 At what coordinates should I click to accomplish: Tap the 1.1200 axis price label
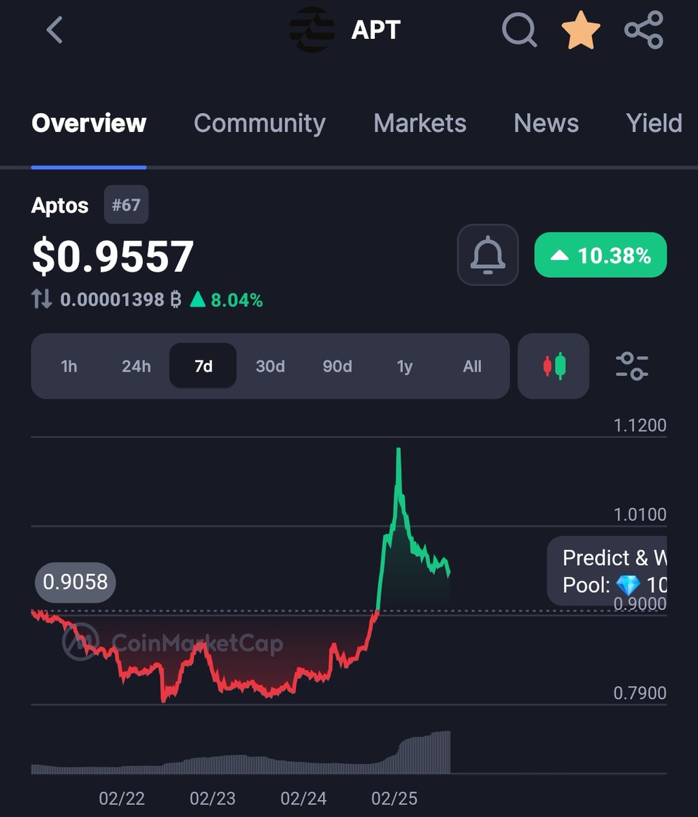click(x=639, y=426)
